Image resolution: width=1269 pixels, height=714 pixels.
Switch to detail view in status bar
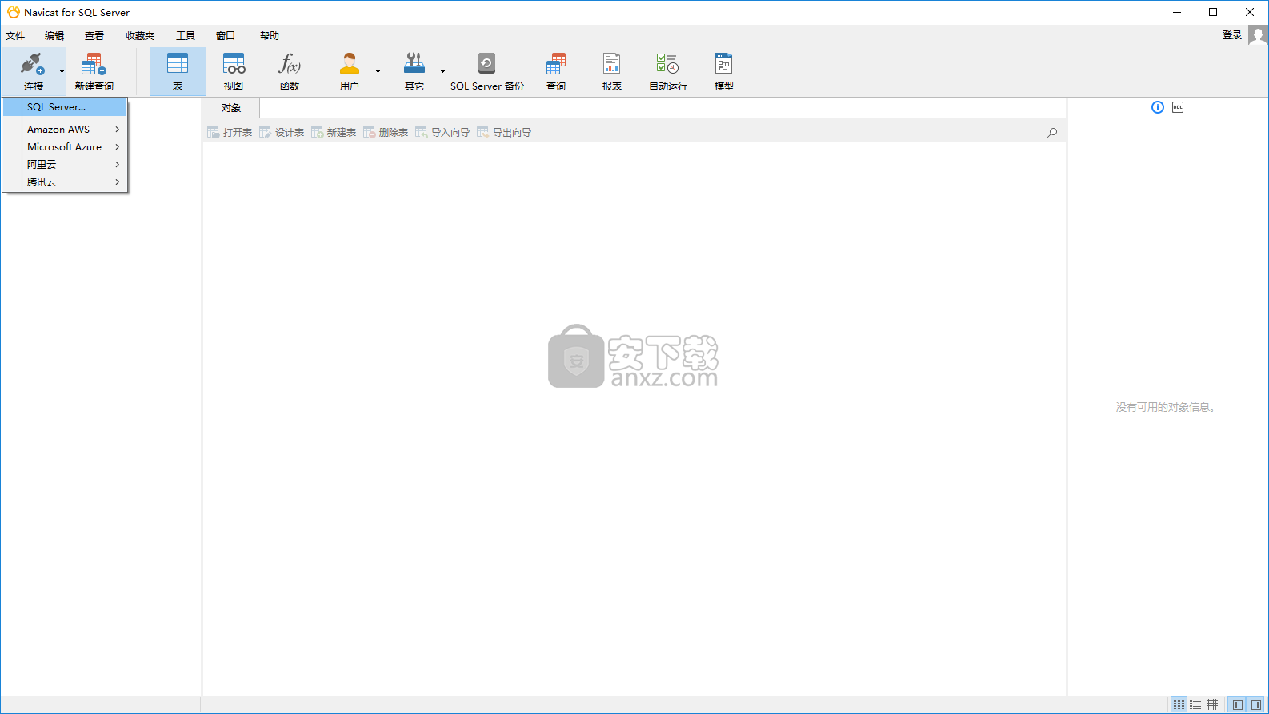coord(1212,704)
